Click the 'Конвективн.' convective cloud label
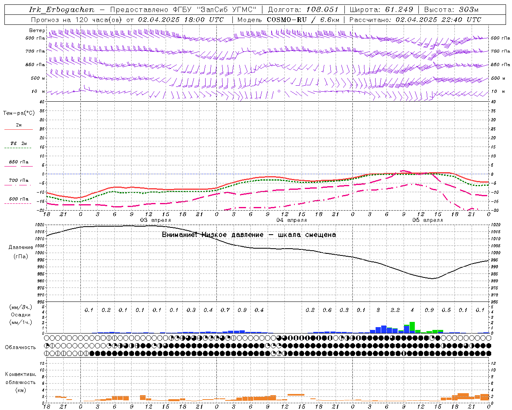This screenshot has width=512, height=410. pyautogui.click(x=20, y=374)
